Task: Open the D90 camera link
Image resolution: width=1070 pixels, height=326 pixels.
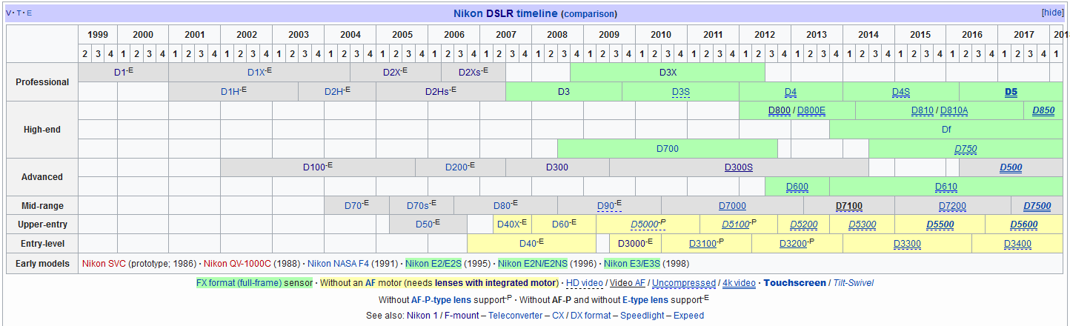Action: (605, 206)
